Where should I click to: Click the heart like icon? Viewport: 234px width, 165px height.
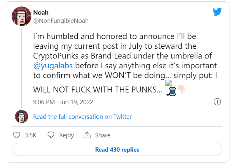17,135
